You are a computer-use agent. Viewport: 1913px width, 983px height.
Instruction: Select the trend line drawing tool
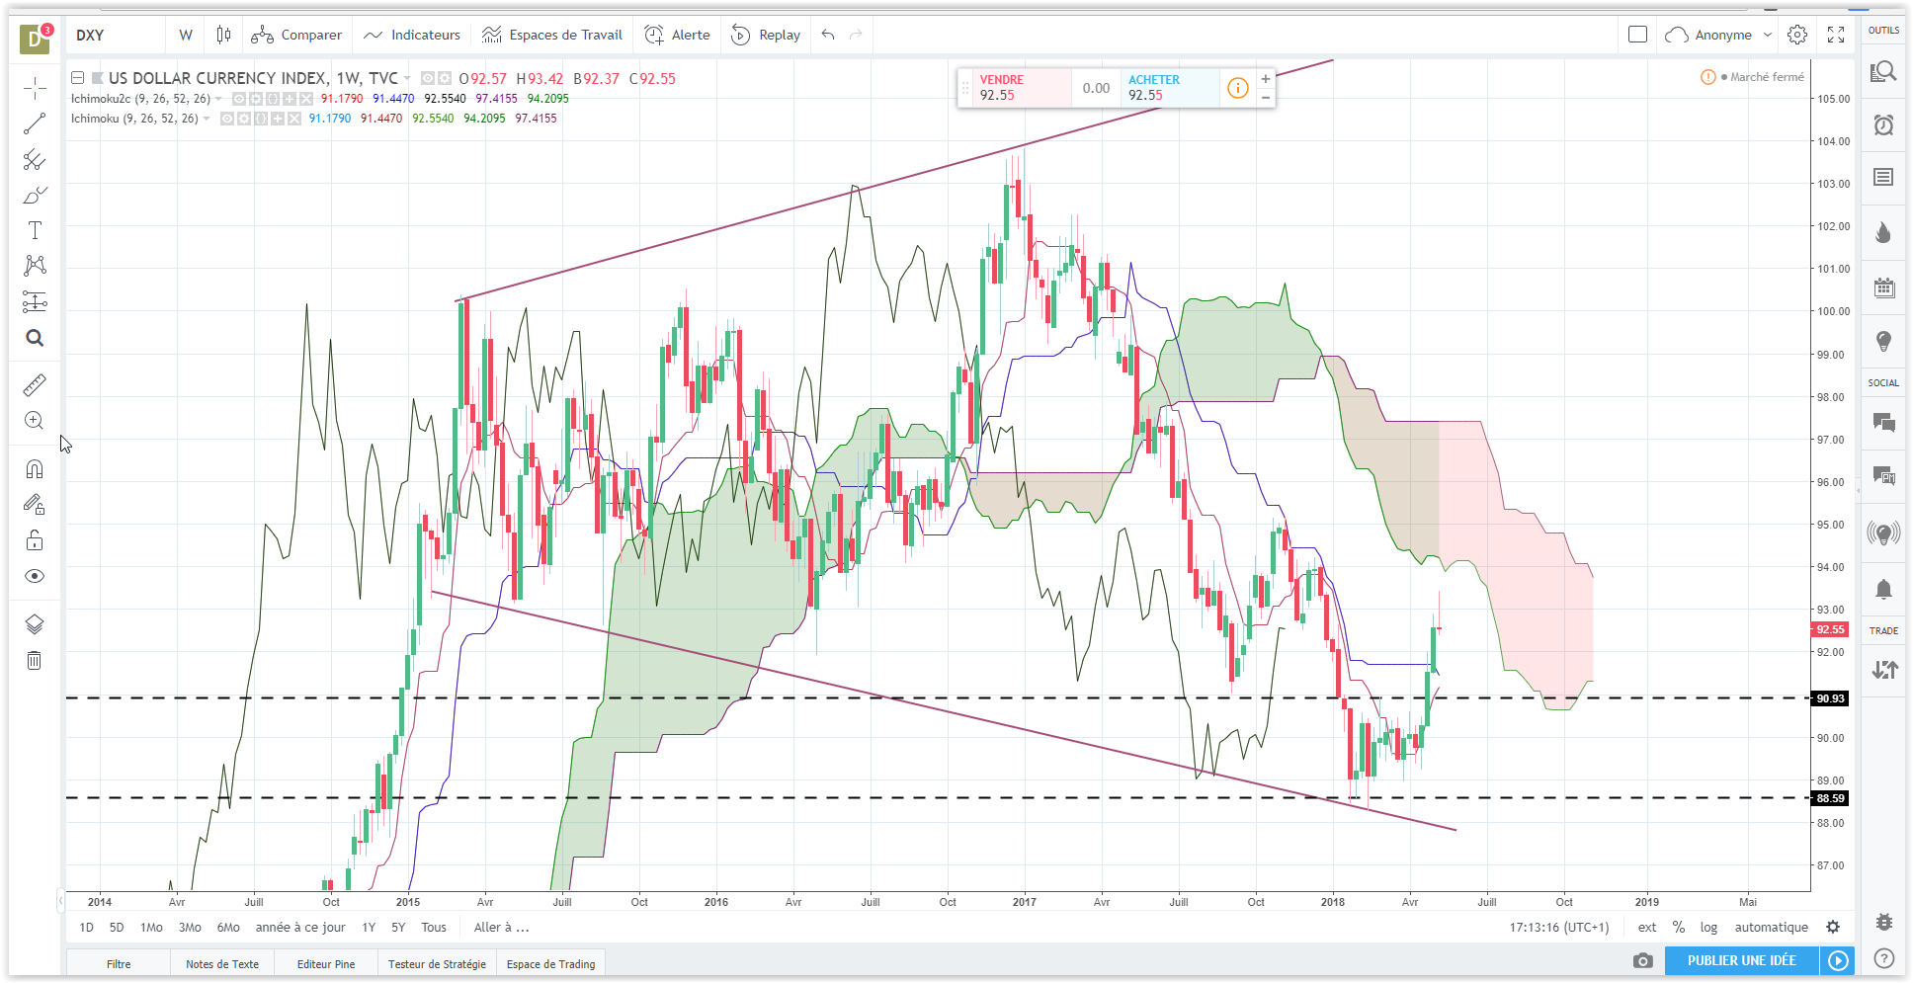pos(35,123)
